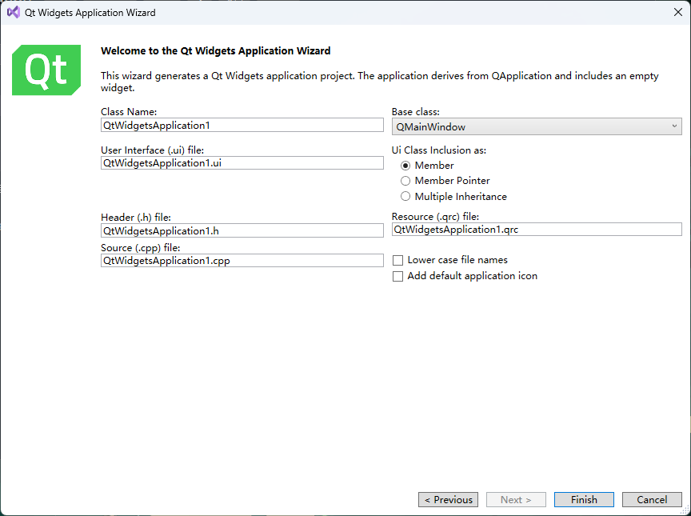Cancel the wizard
This screenshot has height=516, width=691.
[652, 500]
